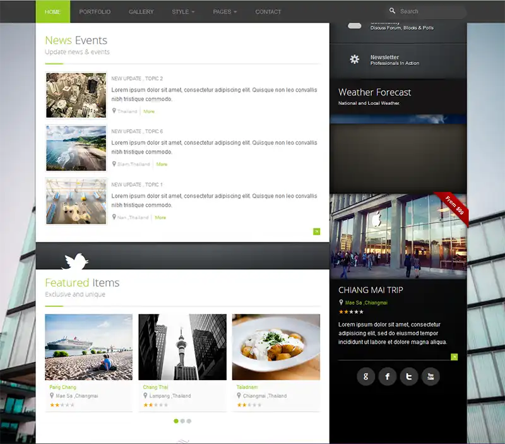This screenshot has height=444, width=505.
Task: Select the first carousel pagination dot
Action: (x=176, y=421)
